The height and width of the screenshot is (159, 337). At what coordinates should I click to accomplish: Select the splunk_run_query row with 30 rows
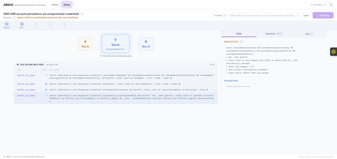click(x=116, y=84)
